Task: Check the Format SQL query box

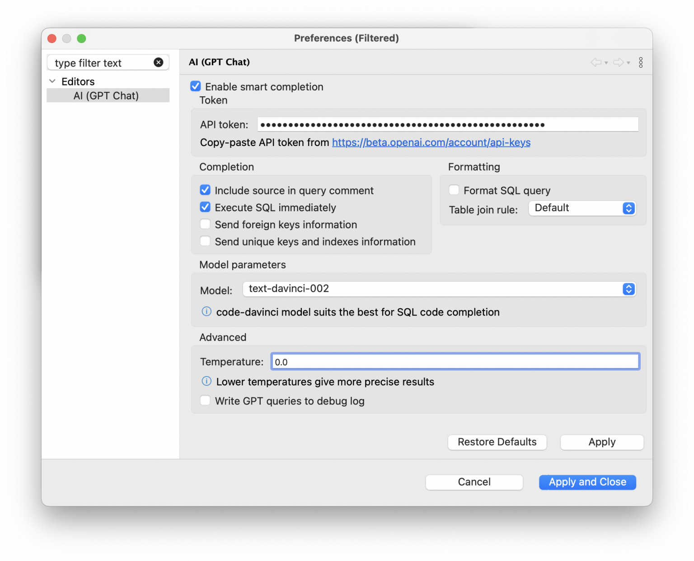Action: pos(454,190)
